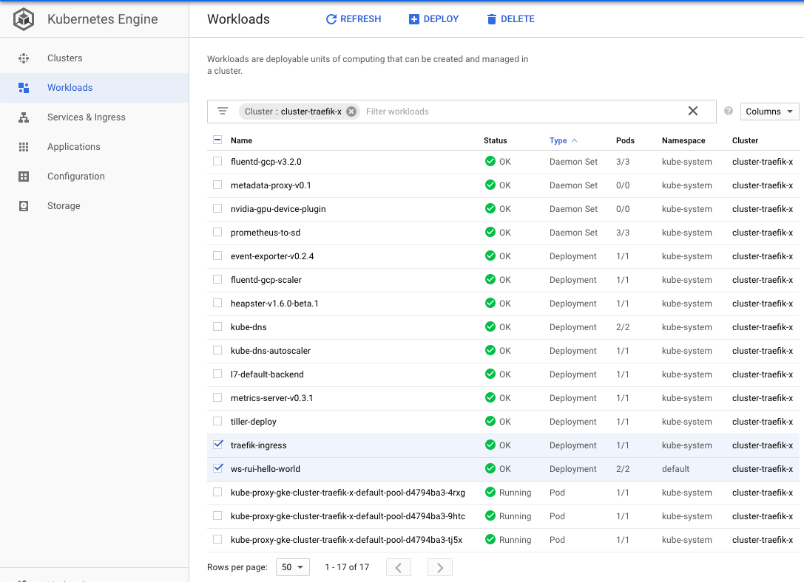Click the Kubernetes Engine hexagon logo

(x=24, y=20)
